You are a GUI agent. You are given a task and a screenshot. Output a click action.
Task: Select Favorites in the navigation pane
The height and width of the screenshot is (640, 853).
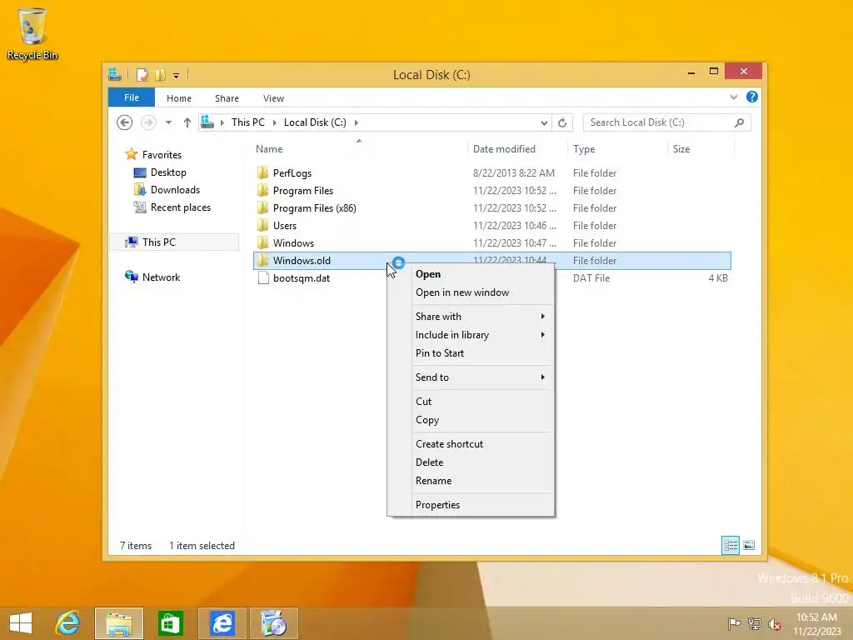point(162,154)
